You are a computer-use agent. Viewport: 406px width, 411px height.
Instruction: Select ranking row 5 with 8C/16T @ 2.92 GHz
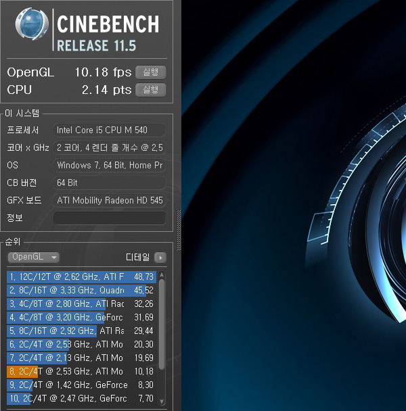click(82, 331)
